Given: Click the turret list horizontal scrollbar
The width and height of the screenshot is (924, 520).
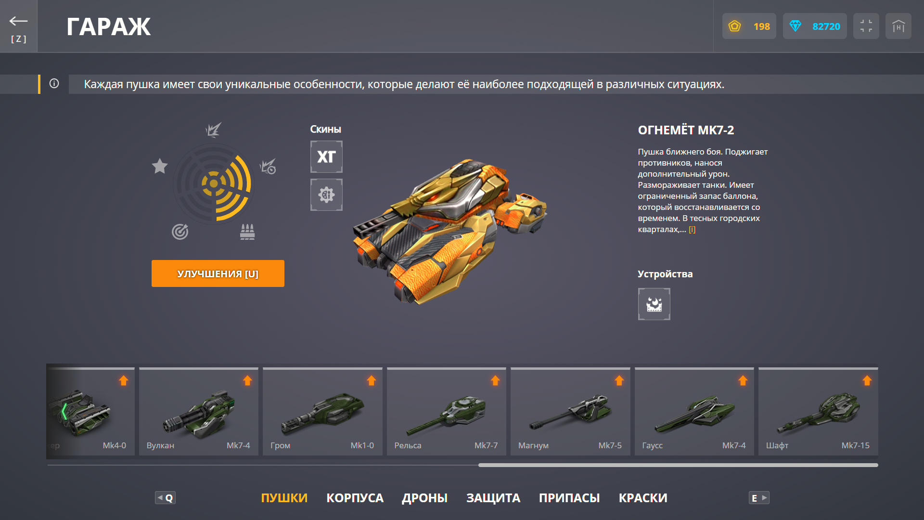Looking at the screenshot, I should click(678, 465).
